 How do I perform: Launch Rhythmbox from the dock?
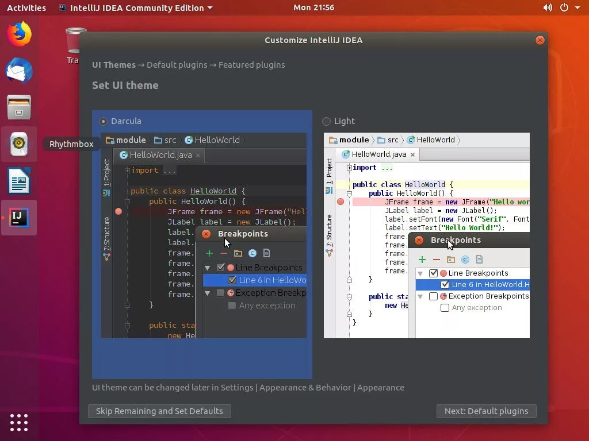point(19,144)
